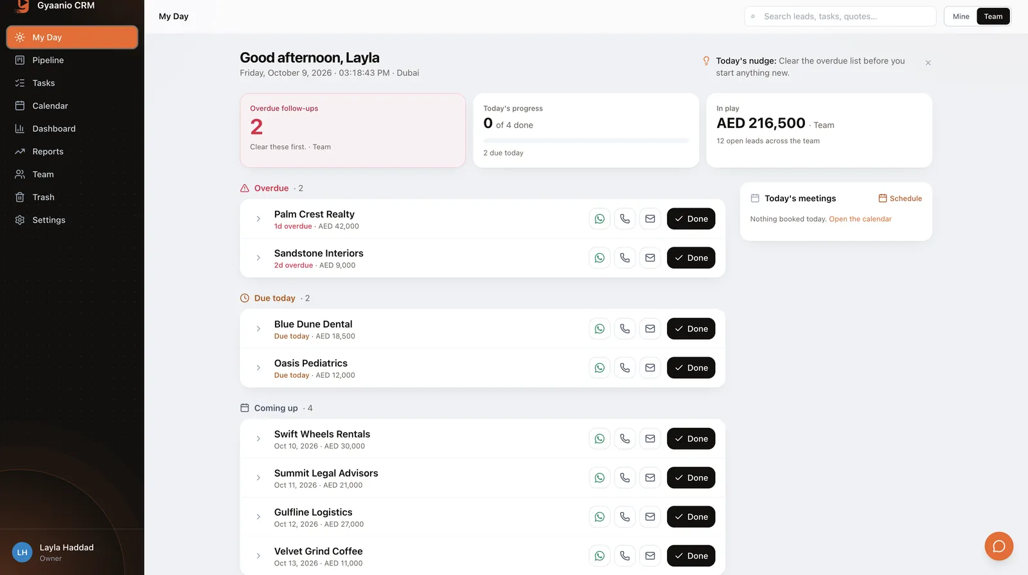Email Sandstone Interiors via envelope icon
Viewport: 1028px width, 575px height.
click(650, 258)
